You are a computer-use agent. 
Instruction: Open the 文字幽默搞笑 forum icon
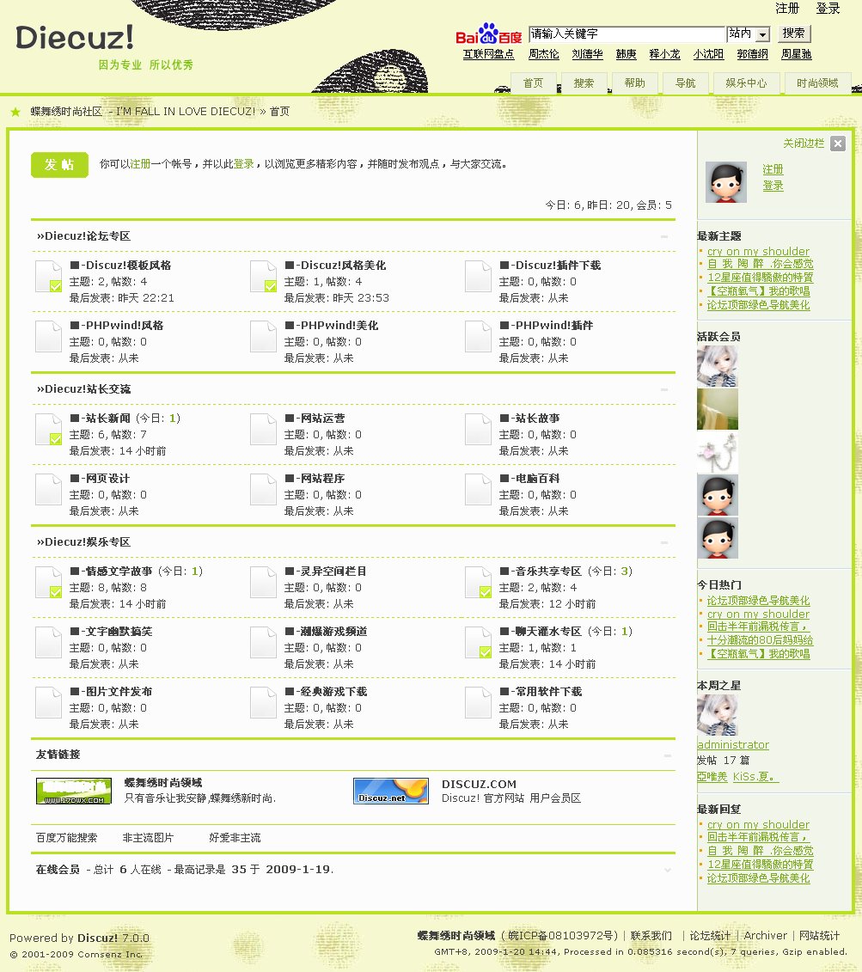(48, 643)
